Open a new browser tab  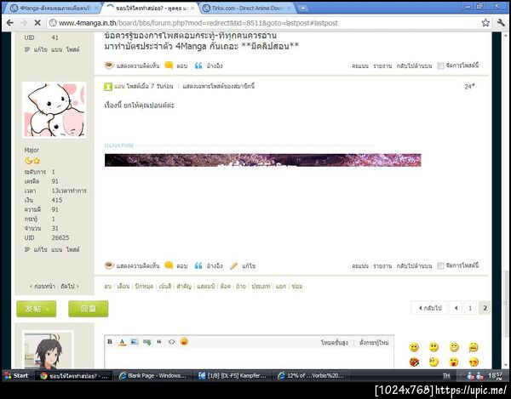pos(302,9)
